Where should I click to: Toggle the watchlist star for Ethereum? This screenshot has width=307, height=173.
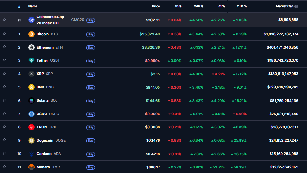point(5,47)
